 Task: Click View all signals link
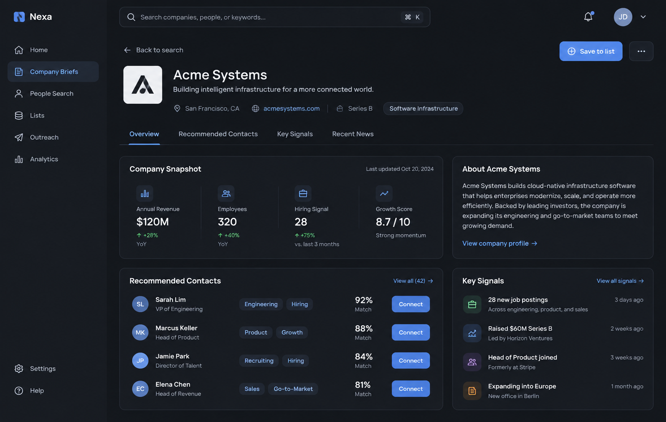click(x=620, y=281)
